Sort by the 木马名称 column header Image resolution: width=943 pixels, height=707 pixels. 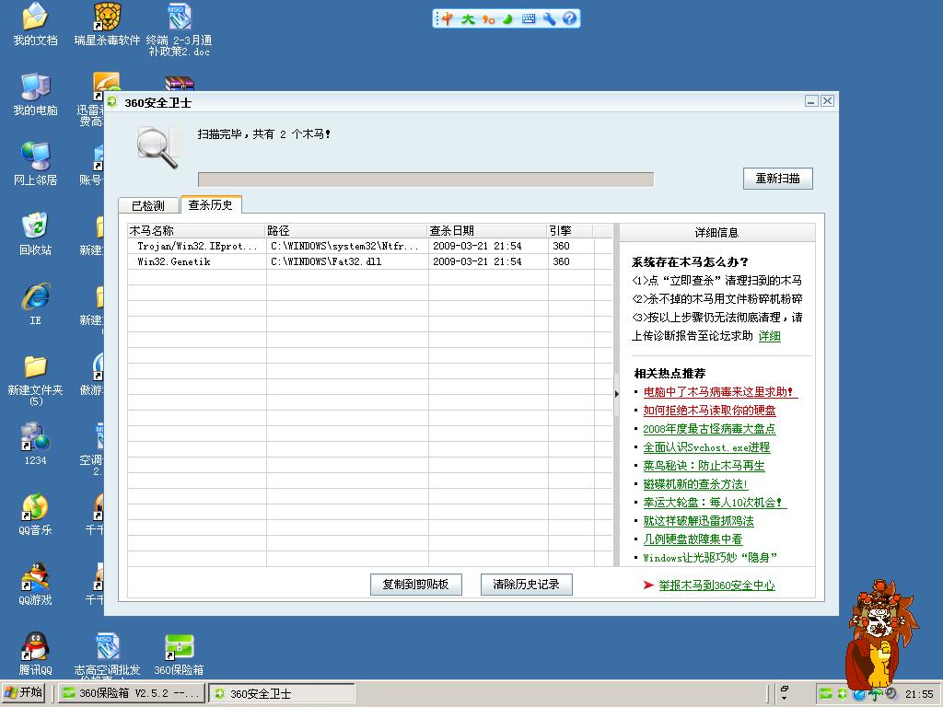pos(197,231)
